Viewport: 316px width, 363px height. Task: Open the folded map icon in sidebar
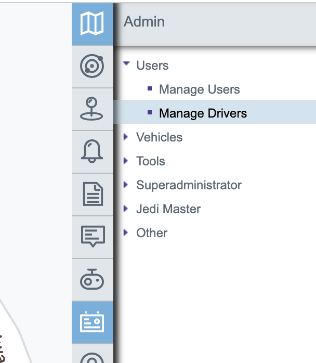pyautogui.click(x=92, y=23)
